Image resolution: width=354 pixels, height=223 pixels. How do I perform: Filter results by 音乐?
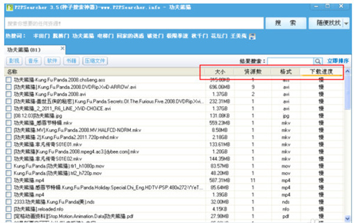[33, 61]
